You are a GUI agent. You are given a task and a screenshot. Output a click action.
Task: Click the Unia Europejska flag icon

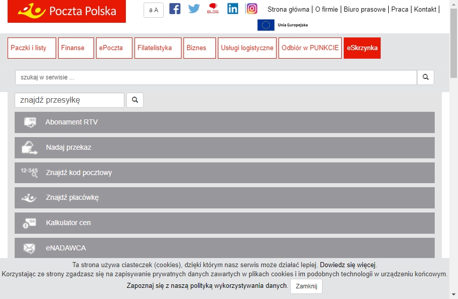[266, 25]
